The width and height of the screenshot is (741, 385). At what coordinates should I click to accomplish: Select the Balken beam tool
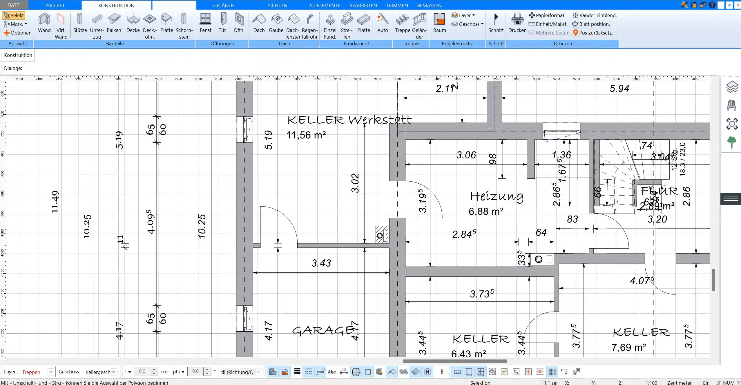point(114,23)
